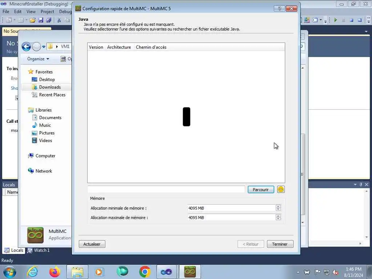Increase maximum memory allocation with up arrow
This screenshot has height=279, width=372.
[x=278, y=216]
